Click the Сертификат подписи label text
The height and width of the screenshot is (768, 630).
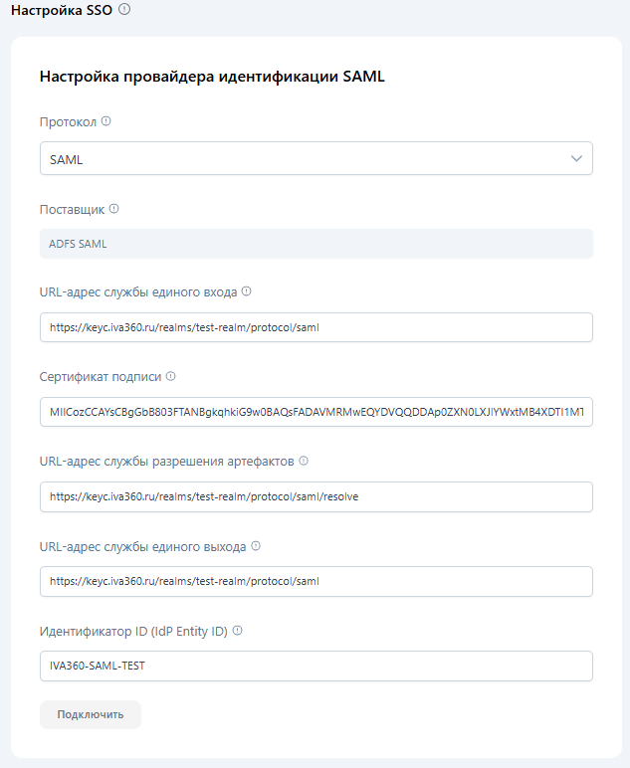point(100,377)
